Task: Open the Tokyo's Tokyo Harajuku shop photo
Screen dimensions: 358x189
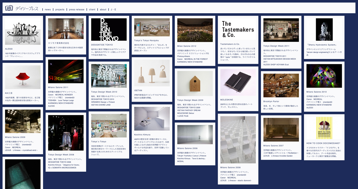Action: tap(152, 27)
